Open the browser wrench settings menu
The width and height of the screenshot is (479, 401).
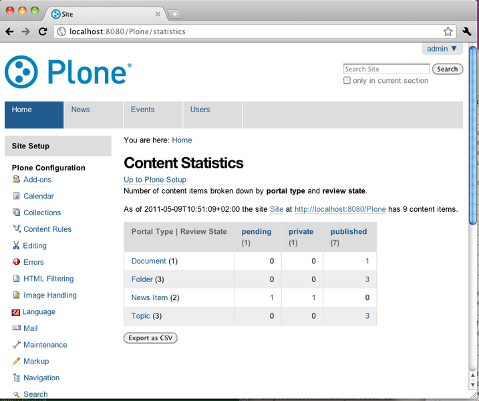(467, 31)
